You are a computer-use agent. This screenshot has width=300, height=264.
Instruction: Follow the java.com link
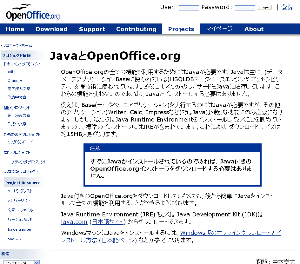[x=74, y=222]
